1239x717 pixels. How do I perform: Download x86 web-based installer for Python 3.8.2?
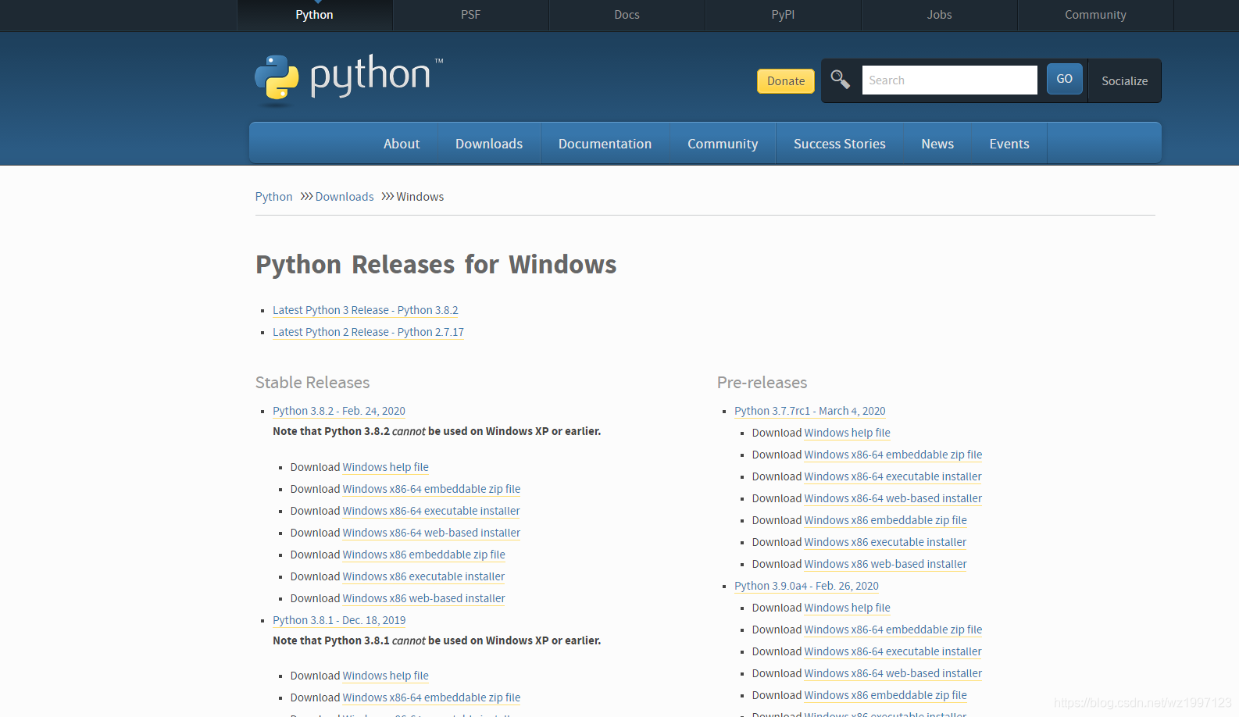(424, 598)
